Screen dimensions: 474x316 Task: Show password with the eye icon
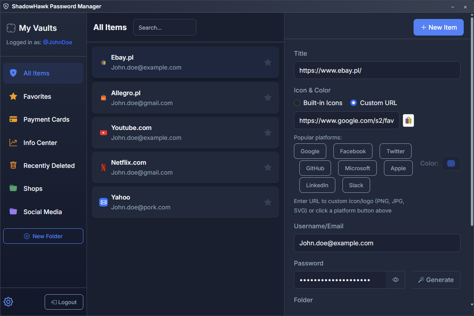pos(395,280)
